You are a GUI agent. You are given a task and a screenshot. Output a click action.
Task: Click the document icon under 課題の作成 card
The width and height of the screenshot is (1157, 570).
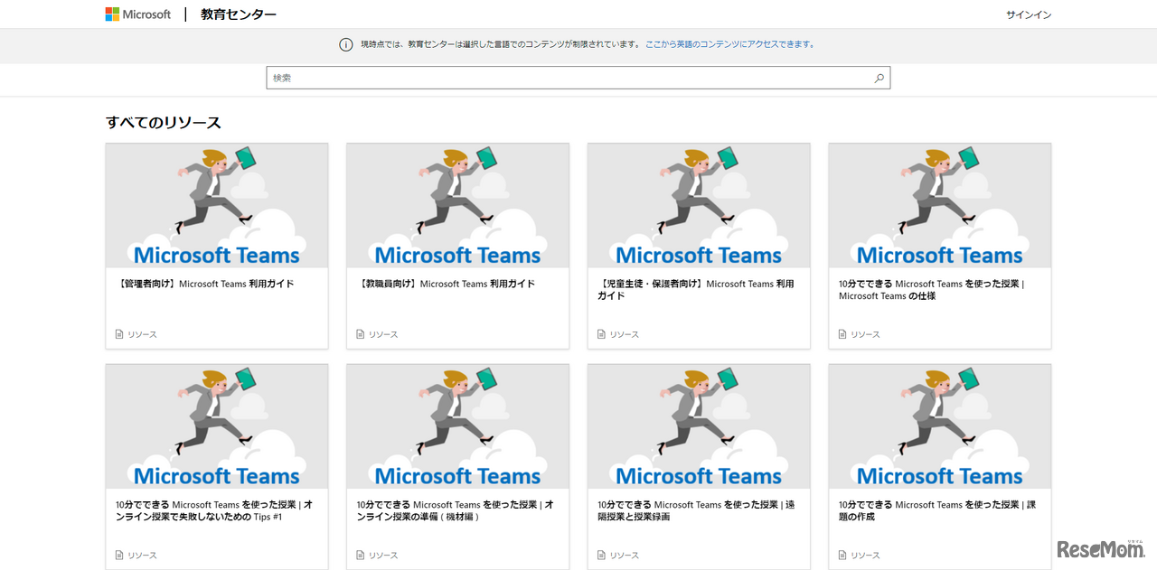[x=842, y=556]
